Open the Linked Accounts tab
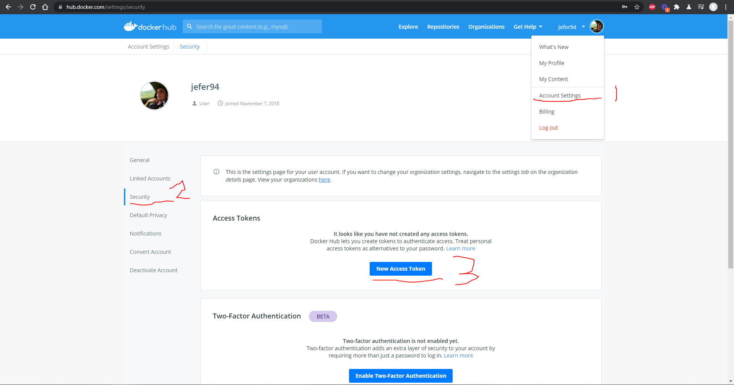This screenshot has height=385, width=734. 150,179
